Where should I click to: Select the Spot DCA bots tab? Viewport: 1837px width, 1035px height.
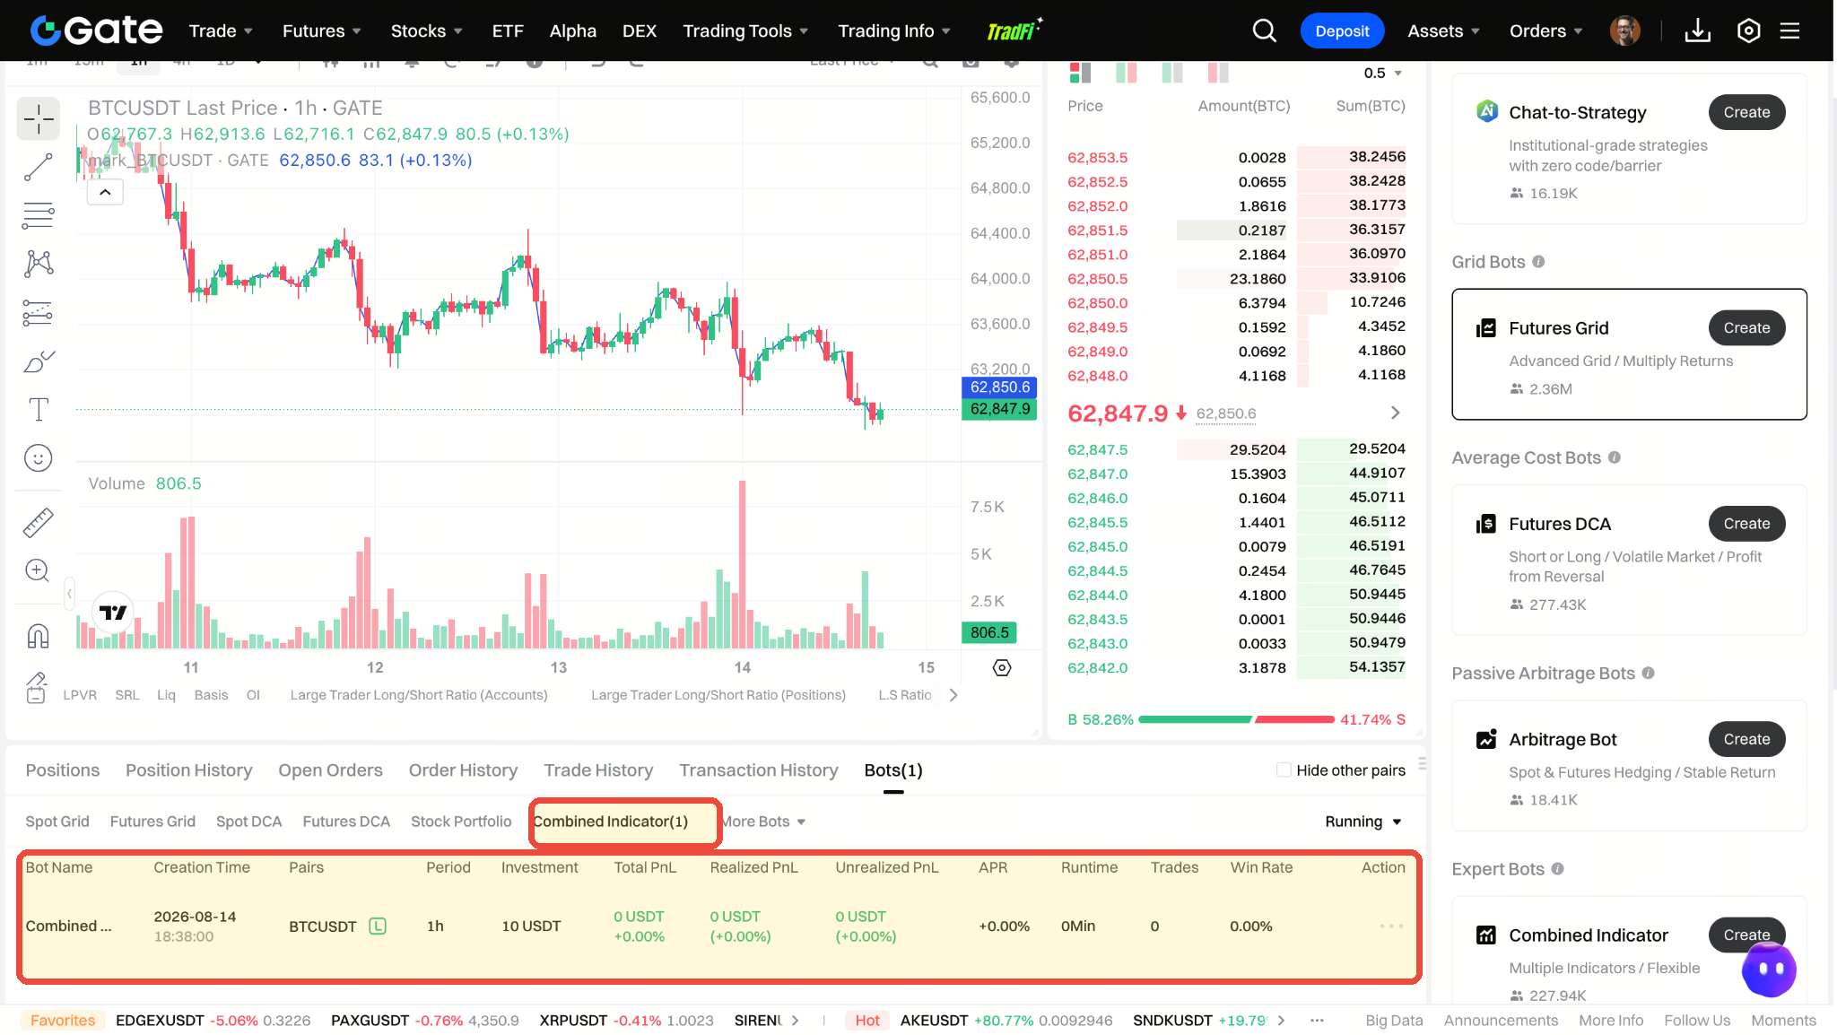(x=248, y=822)
